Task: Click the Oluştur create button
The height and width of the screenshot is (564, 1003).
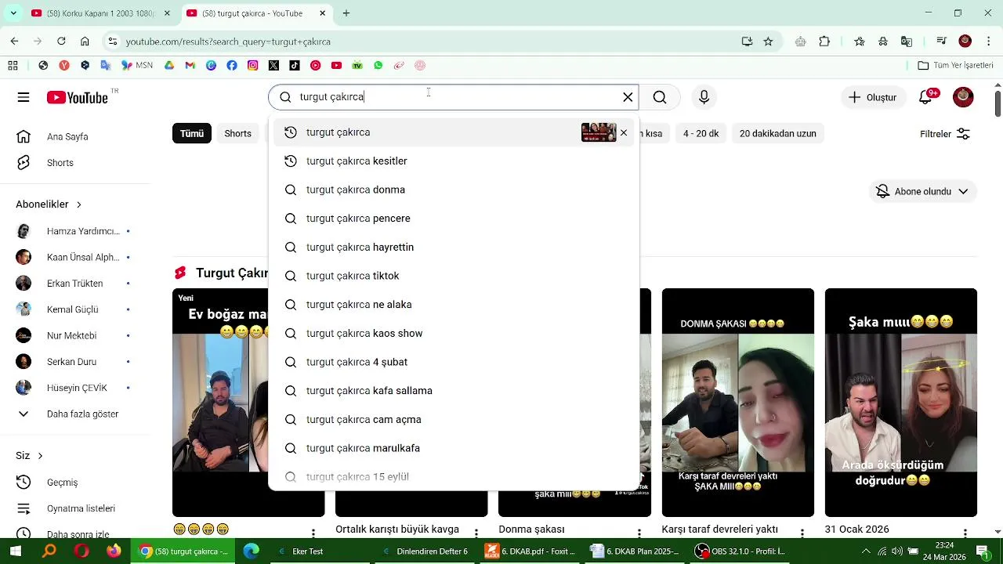Action: [x=872, y=97]
